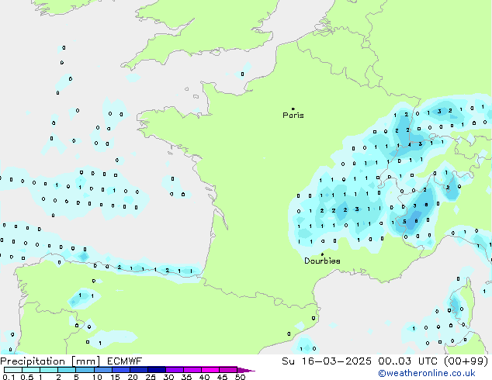Pick the 40–45 mm magenta legend swatch
The width and height of the screenshot is (492, 380).
[210, 370]
